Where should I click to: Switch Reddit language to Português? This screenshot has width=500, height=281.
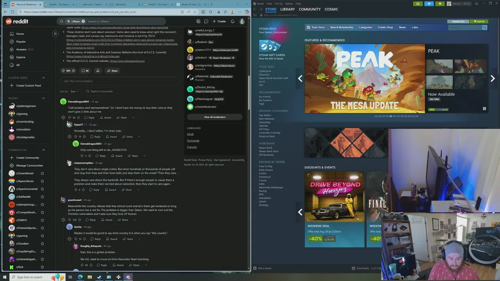click(x=193, y=140)
